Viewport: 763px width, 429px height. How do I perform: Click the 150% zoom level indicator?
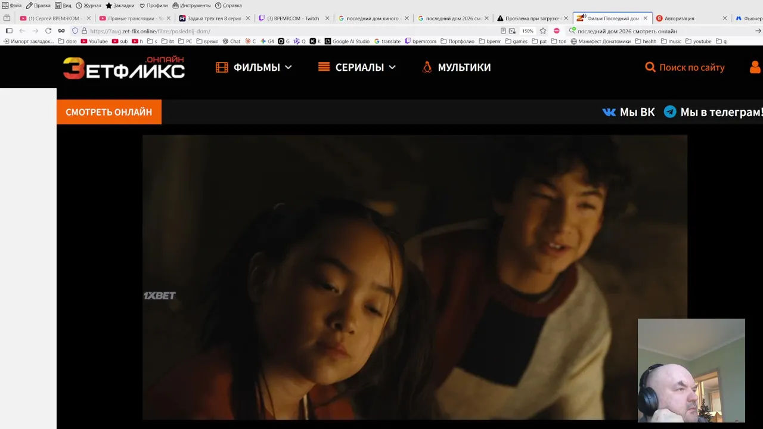528,31
